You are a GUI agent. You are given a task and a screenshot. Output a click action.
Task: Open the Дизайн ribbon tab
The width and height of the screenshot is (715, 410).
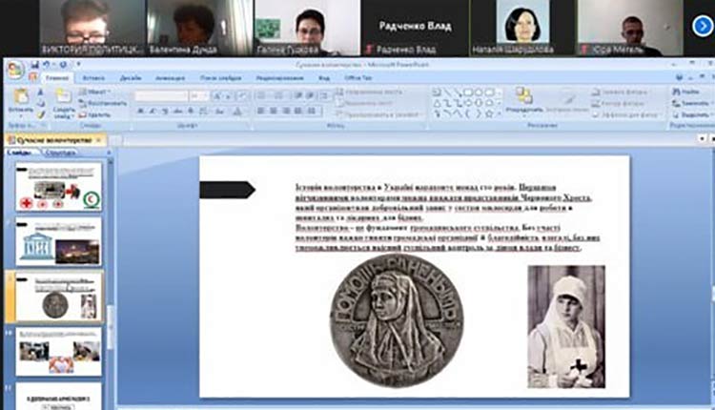tap(131, 79)
